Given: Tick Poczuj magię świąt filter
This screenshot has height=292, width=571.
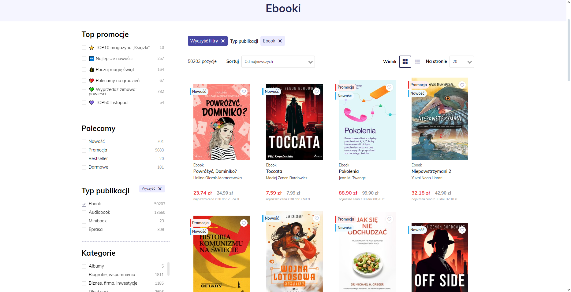Looking at the screenshot, I should coord(84,70).
